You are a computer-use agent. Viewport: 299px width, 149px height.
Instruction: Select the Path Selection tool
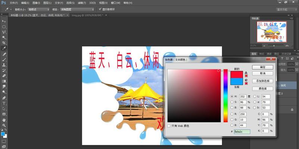coord(4,109)
